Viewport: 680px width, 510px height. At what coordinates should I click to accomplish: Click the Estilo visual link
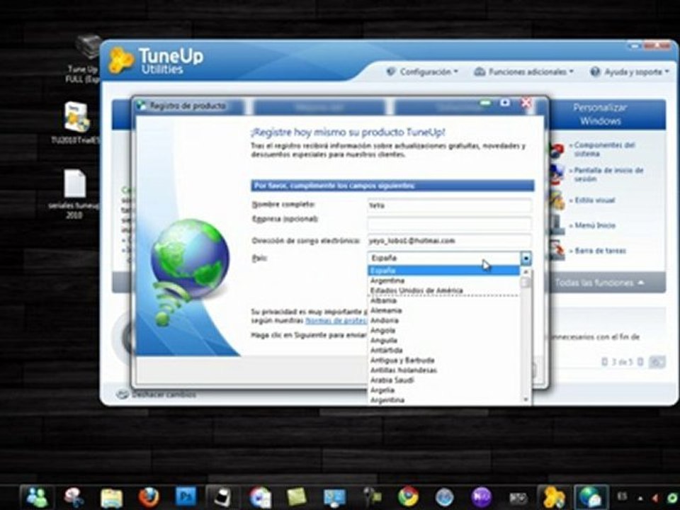pyautogui.click(x=594, y=200)
